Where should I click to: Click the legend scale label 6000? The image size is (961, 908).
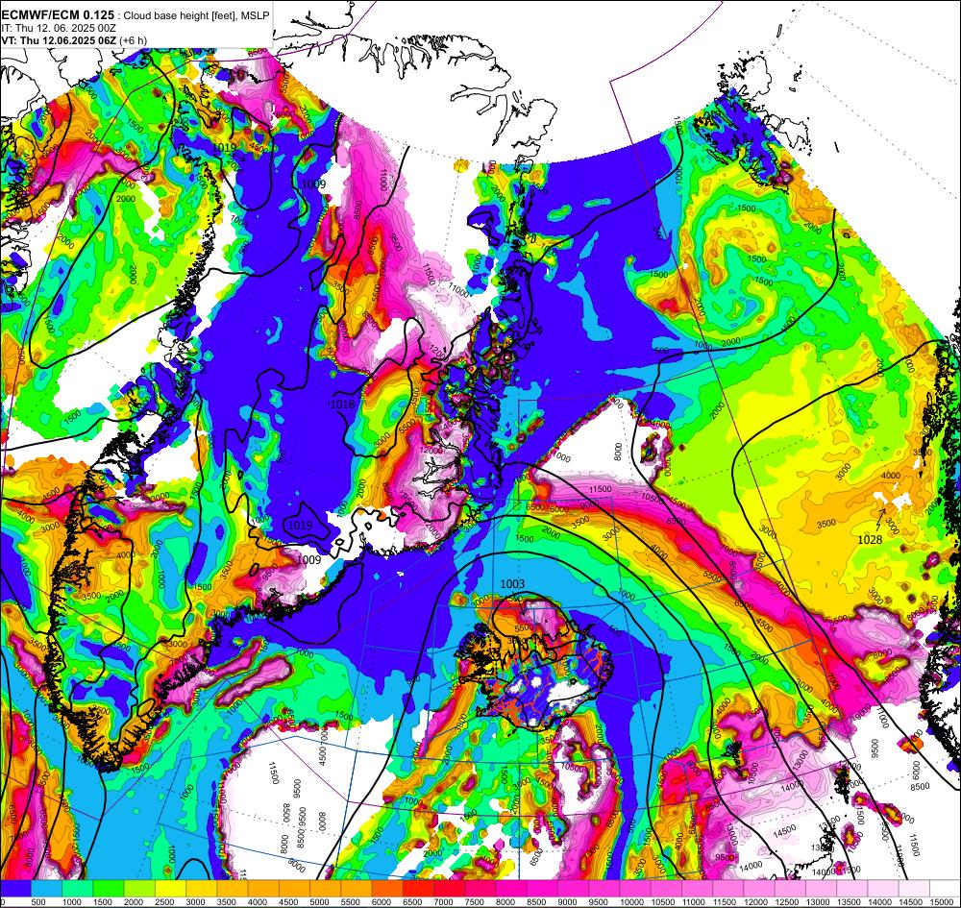point(382,901)
